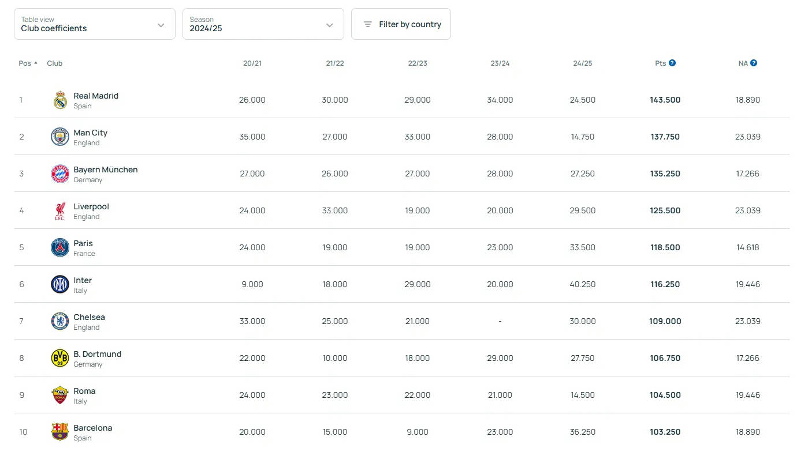Select Real Madrid's total points 143.500
The image size is (797, 452).
point(665,100)
